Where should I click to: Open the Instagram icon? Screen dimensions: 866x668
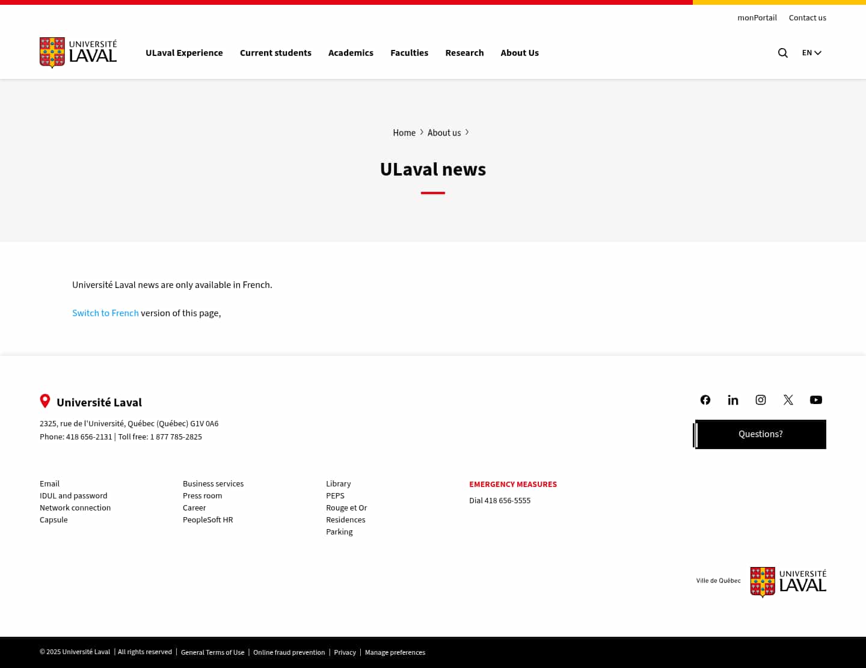coord(760,399)
